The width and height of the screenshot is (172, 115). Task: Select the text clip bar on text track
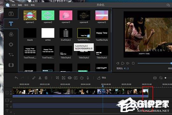(66, 105)
